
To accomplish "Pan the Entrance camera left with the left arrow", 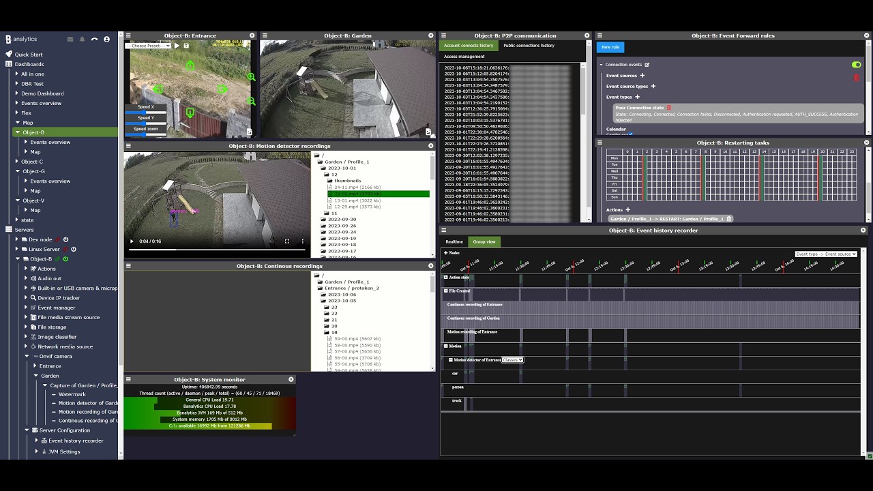I will click(158, 89).
